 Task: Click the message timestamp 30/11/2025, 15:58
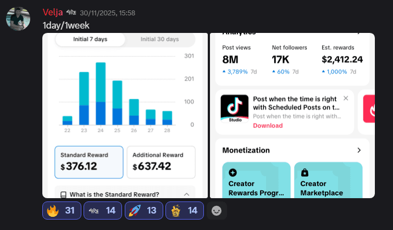click(x=108, y=13)
